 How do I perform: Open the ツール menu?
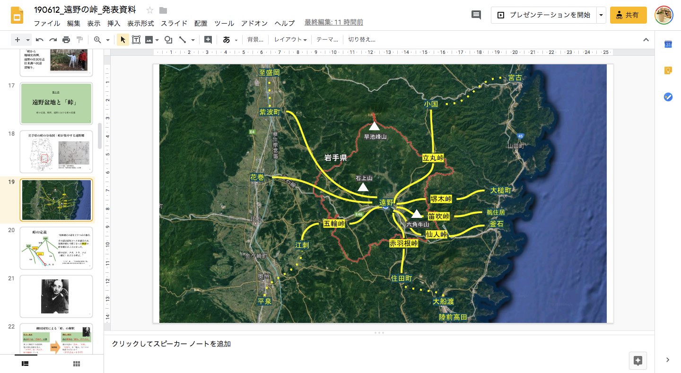pos(224,23)
